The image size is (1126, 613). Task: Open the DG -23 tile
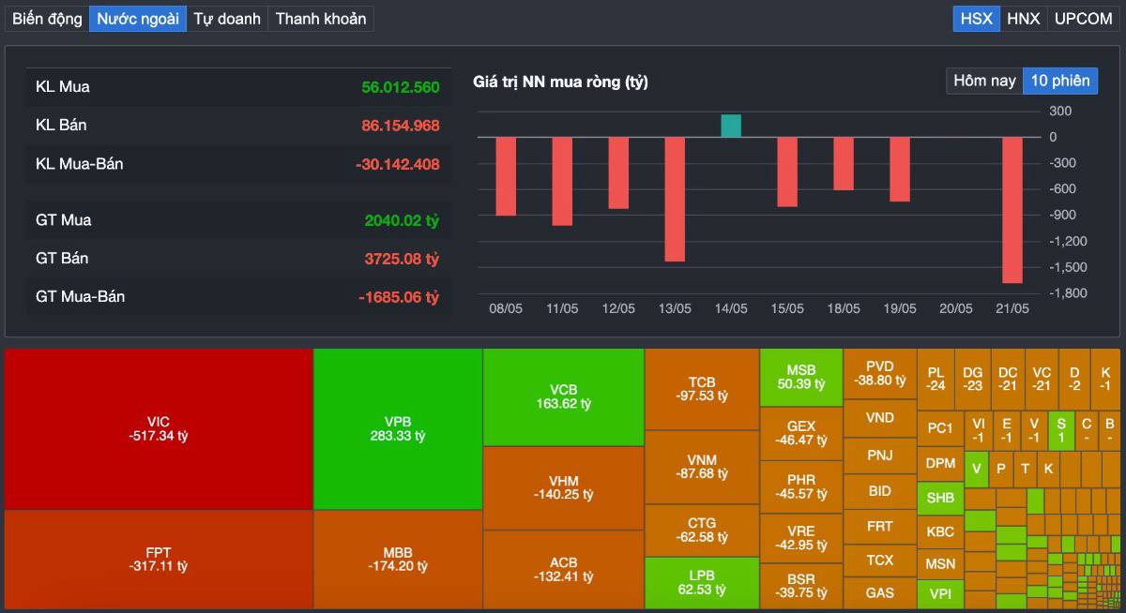pyautogui.click(x=972, y=379)
